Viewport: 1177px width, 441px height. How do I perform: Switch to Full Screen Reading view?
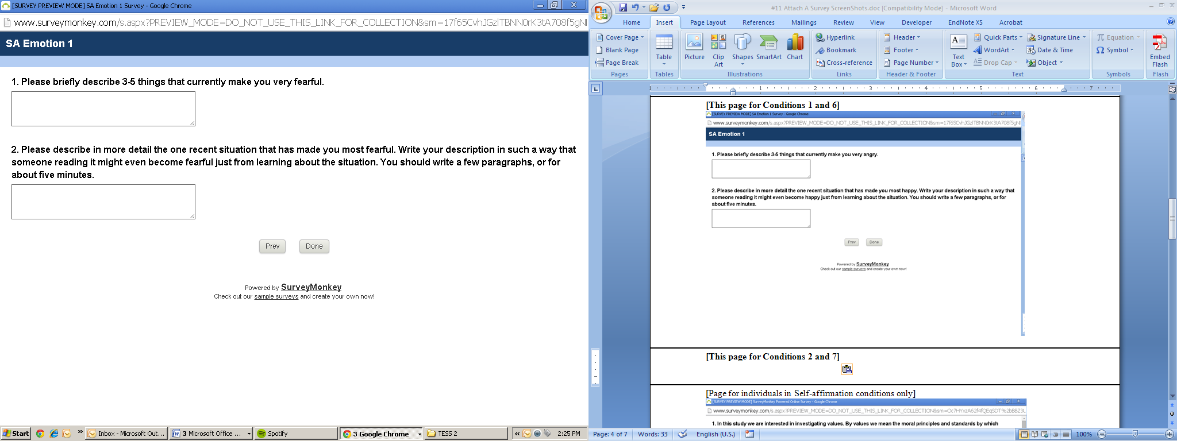tap(1034, 434)
